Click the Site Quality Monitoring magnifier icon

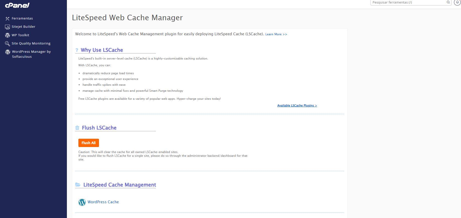tap(8, 43)
